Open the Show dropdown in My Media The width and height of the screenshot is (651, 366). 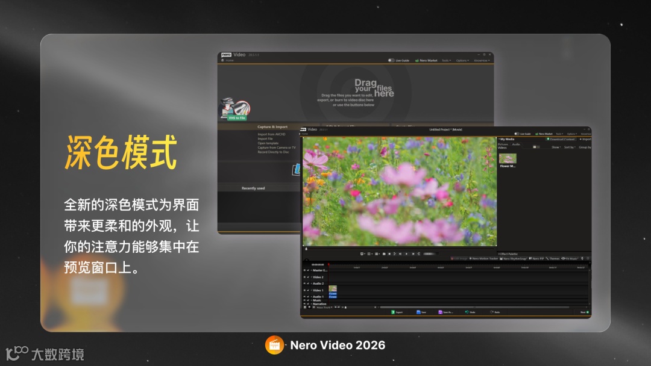click(x=556, y=147)
